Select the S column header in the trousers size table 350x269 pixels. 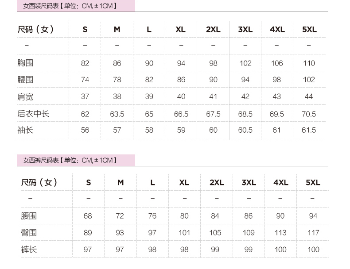pos(88,182)
